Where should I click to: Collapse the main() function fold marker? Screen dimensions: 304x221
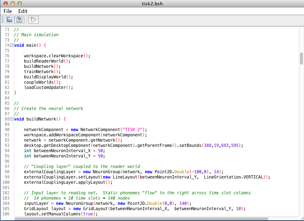coord(12,45)
